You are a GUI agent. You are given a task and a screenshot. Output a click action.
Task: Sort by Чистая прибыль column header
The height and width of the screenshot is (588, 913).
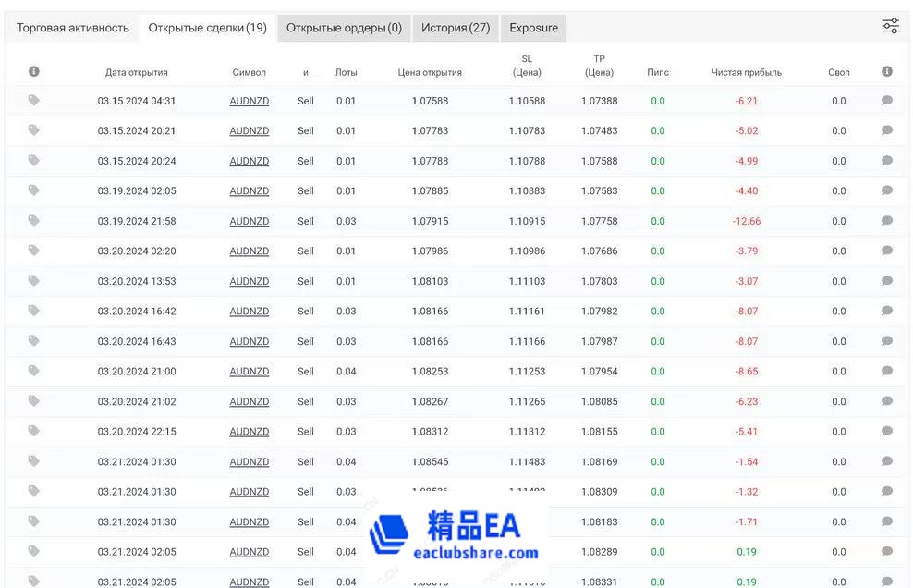click(x=747, y=72)
